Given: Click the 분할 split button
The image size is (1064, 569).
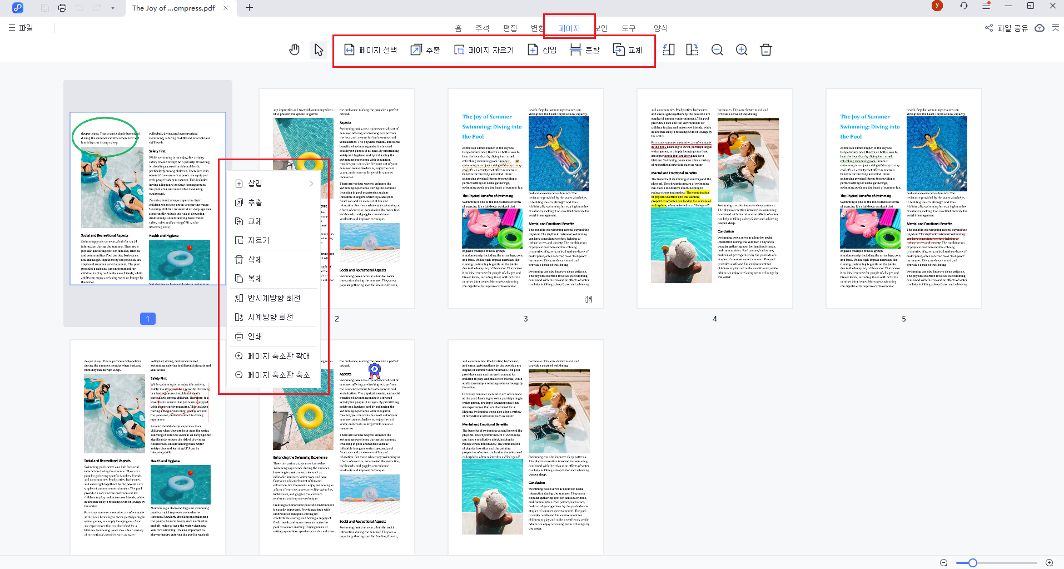Looking at the screenshot, I should (585, 50).
